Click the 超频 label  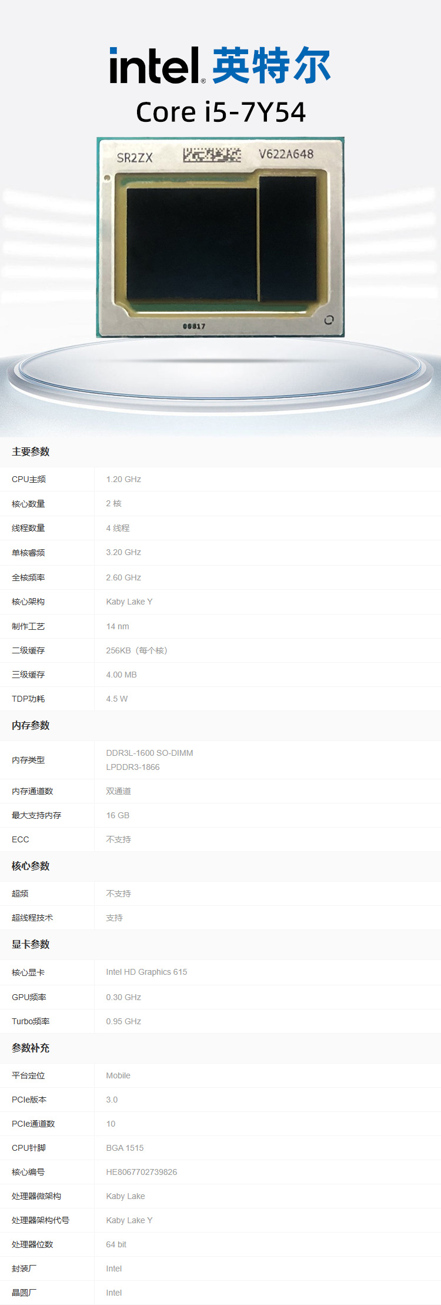pyautogui.click(x=20, y=894)
